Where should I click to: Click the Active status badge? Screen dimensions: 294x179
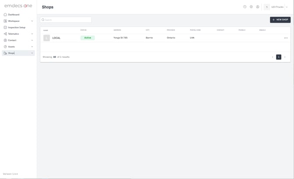point(88,38)
